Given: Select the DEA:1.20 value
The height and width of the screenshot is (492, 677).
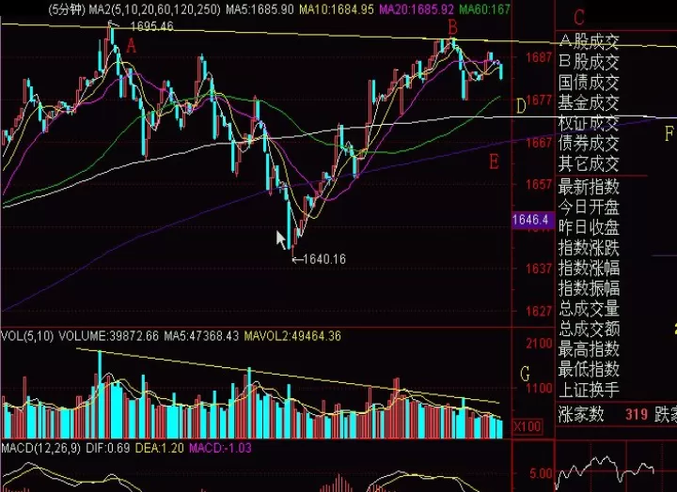Looking at the screenshot, I should pyautogui.click(x=159, y=448).
